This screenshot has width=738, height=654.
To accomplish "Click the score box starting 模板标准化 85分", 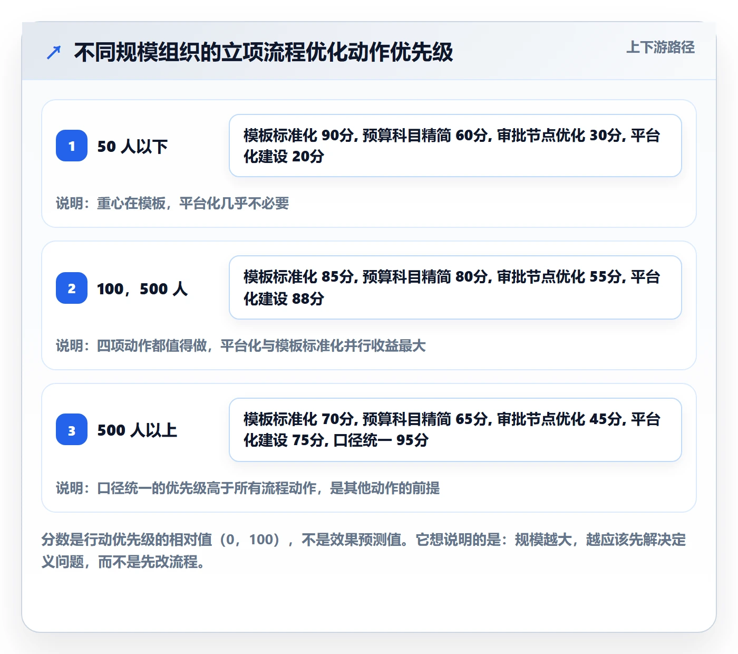I will pyautogui.click(x=455, y=287).
